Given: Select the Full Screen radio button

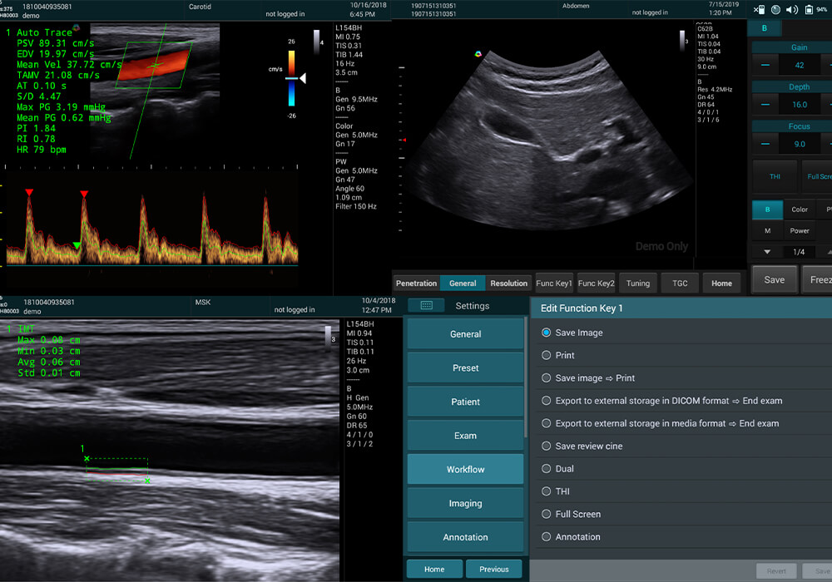Looking at the screenshot, I should tap(547, 515).
